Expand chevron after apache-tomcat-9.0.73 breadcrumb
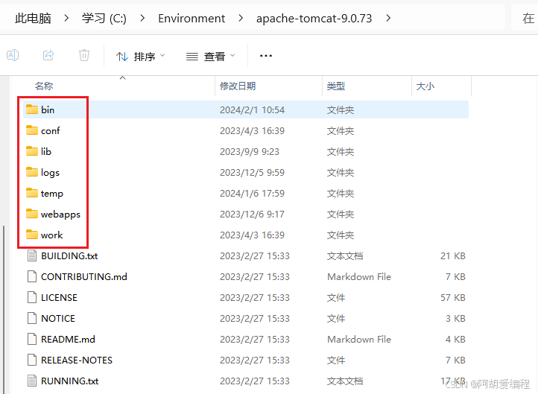 [388, 18]
